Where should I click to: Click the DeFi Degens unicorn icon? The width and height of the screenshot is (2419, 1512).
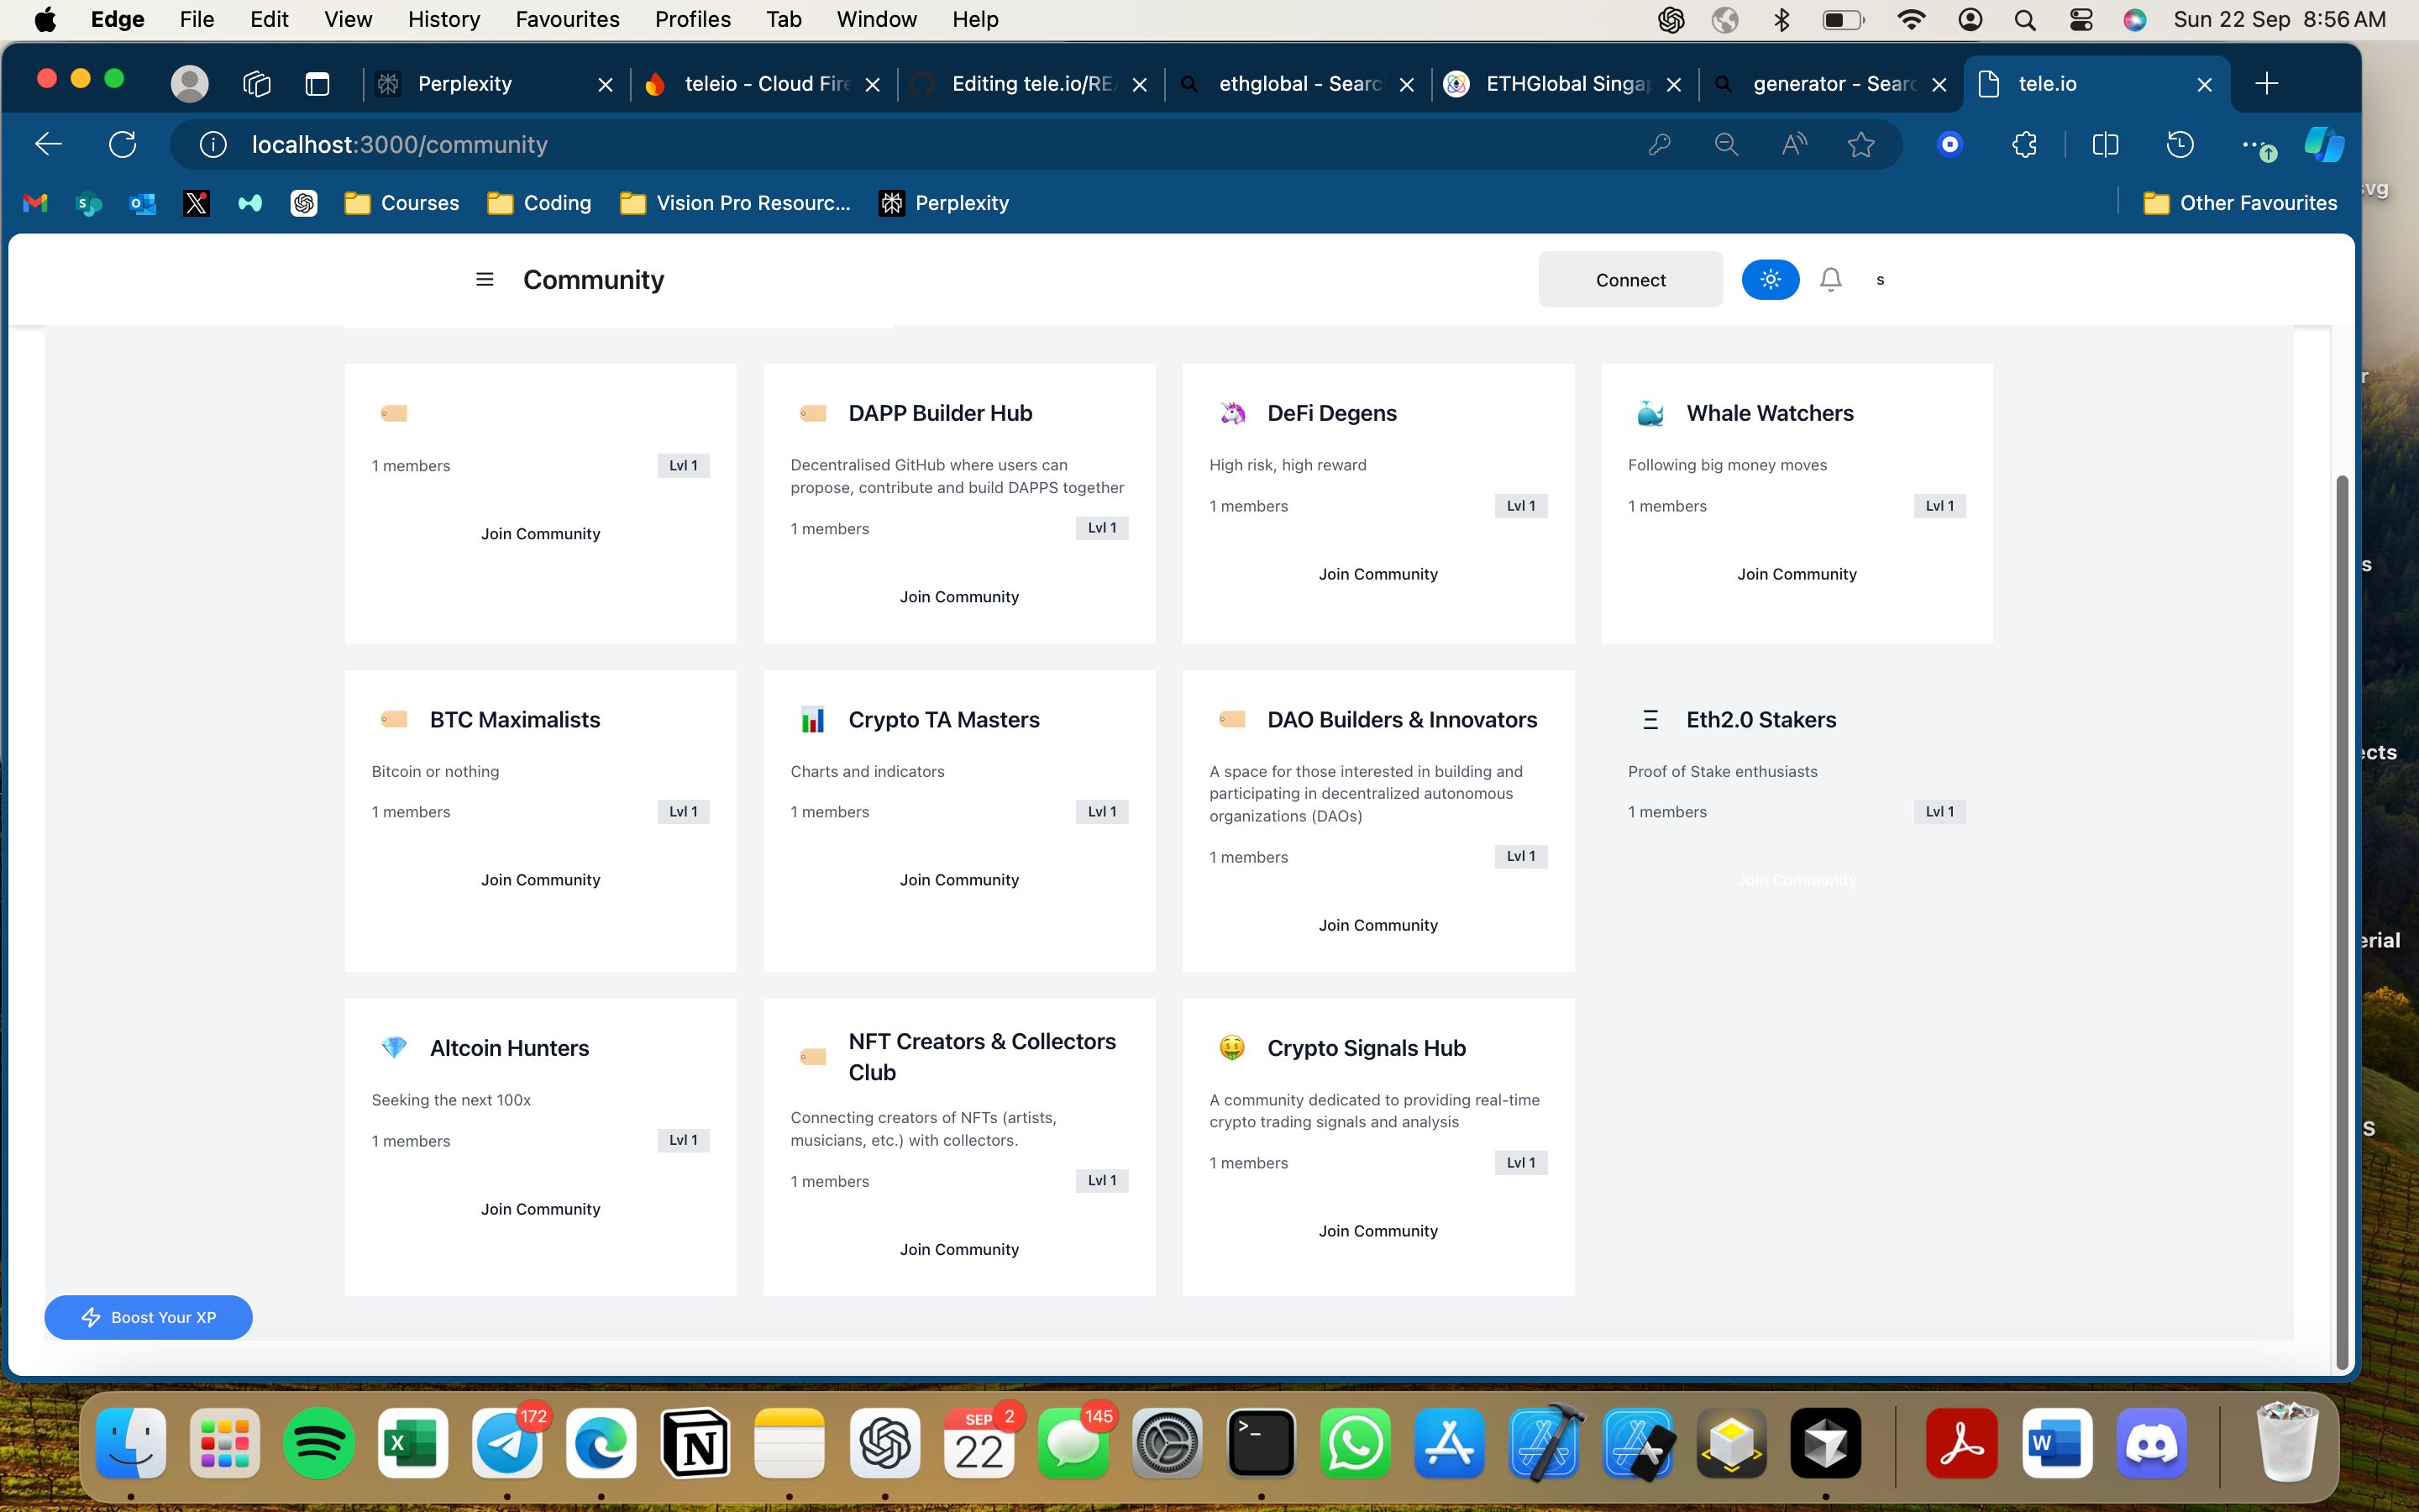pos(1232,413)
